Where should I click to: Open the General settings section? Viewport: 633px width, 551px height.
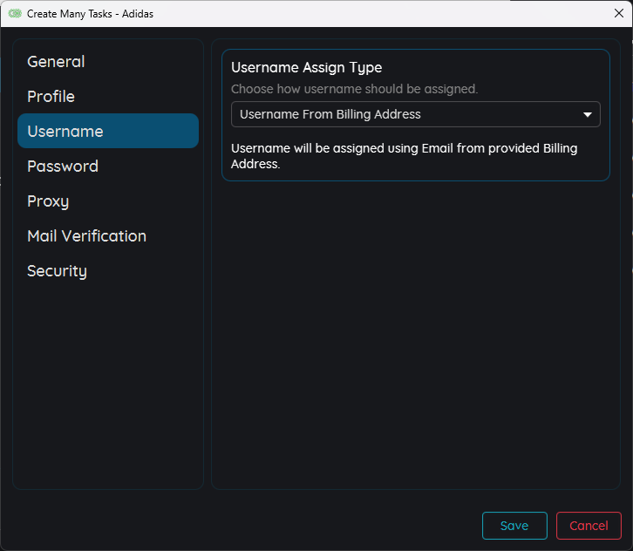point(56,62)
